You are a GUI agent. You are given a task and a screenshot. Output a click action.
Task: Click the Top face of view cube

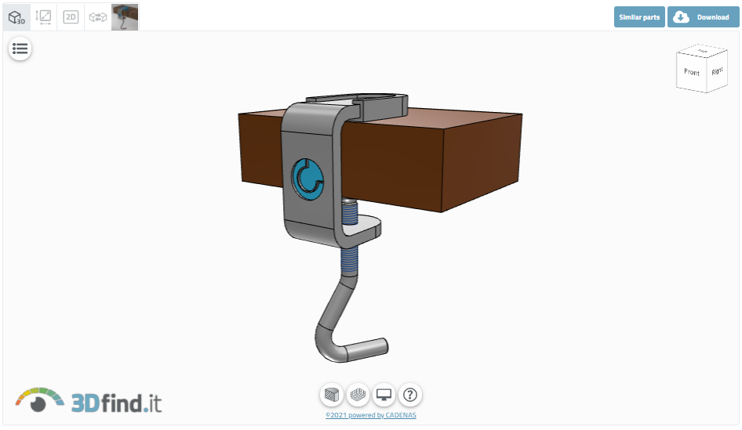point(703,51)
